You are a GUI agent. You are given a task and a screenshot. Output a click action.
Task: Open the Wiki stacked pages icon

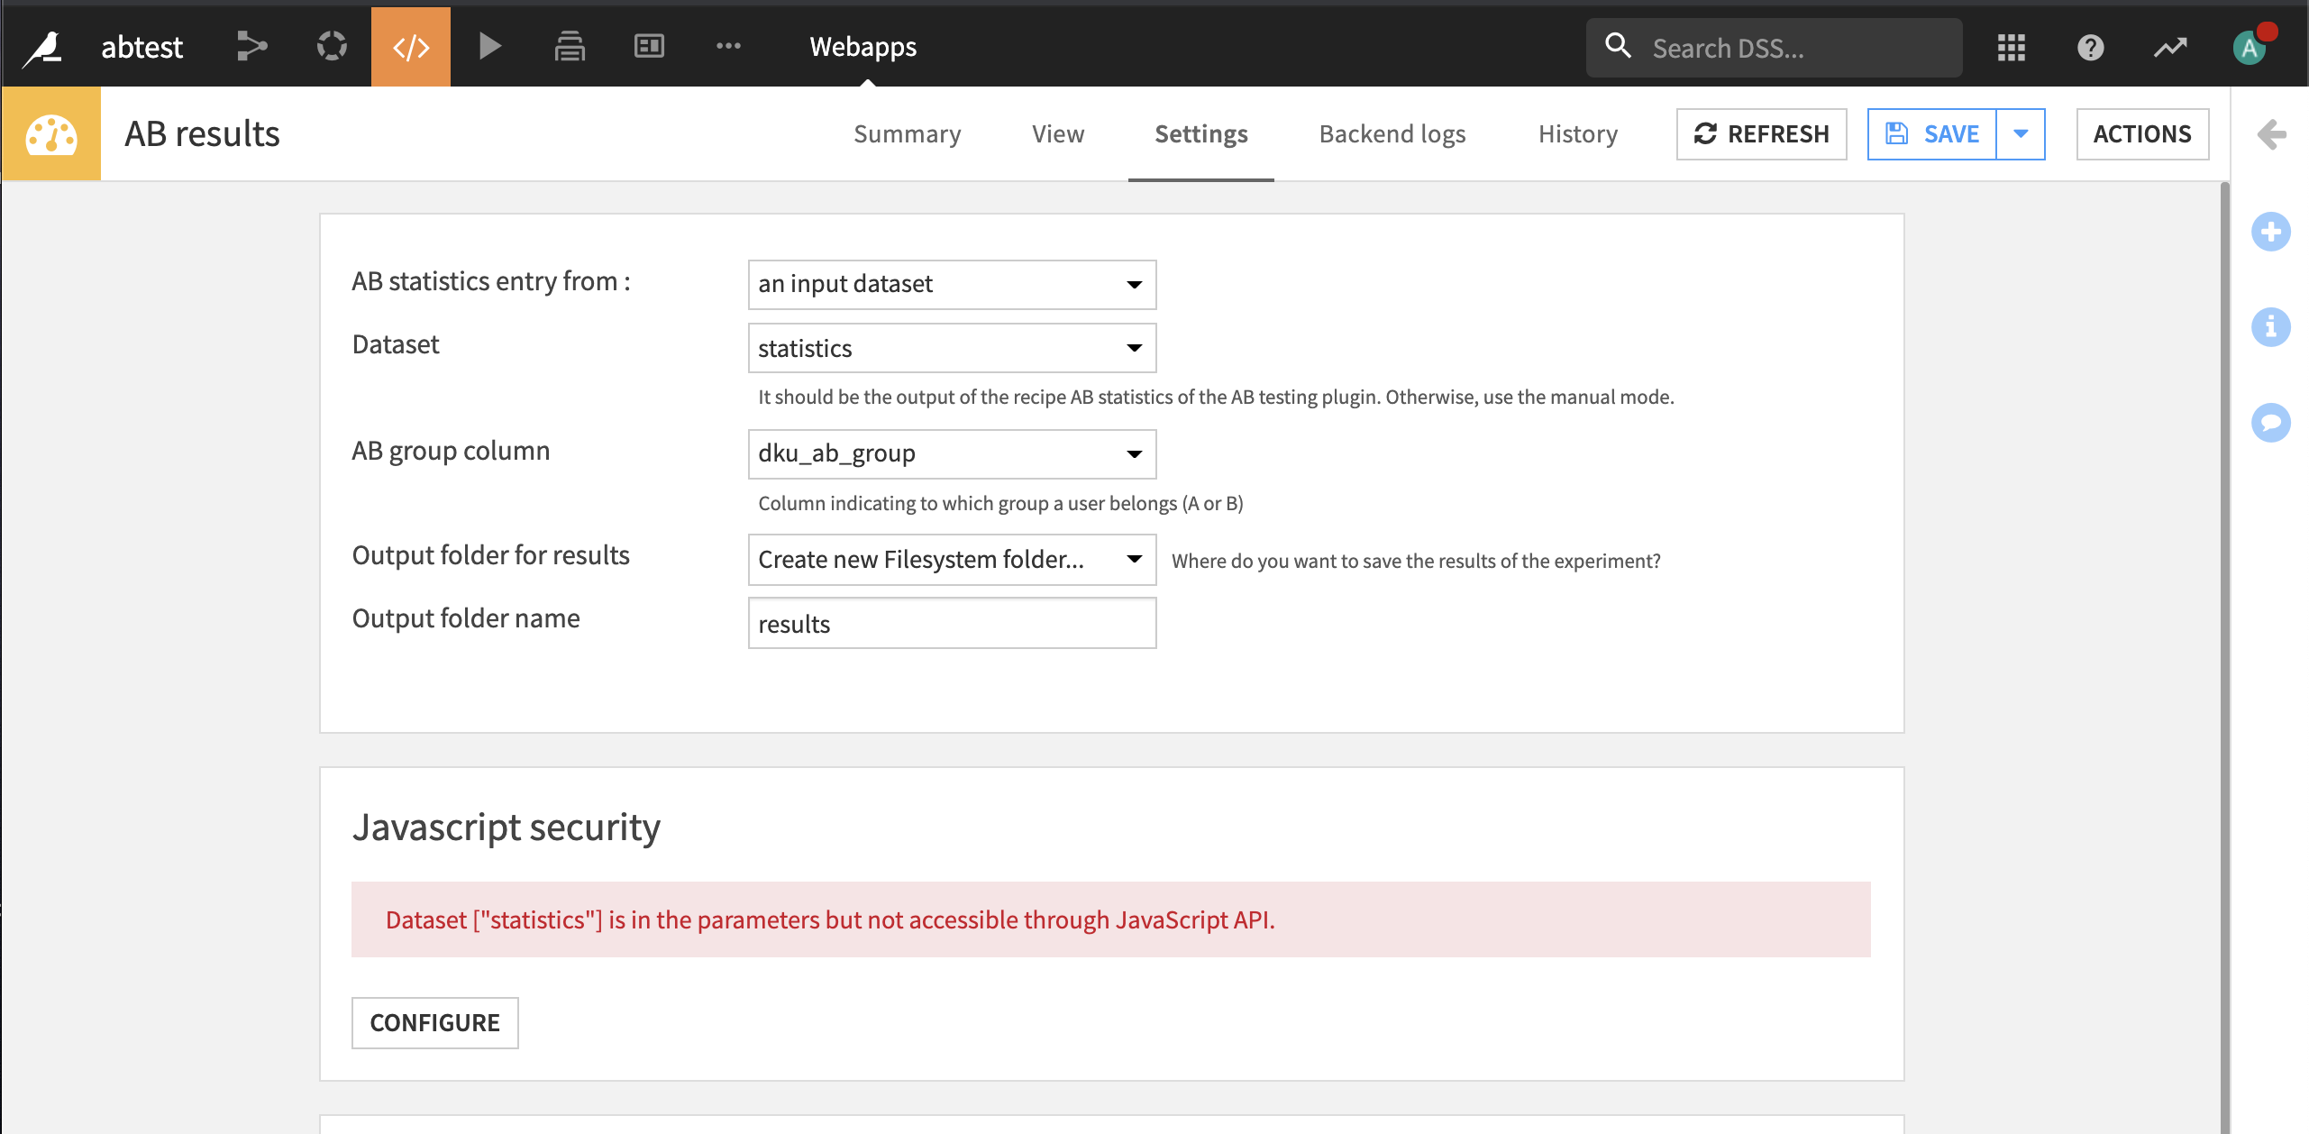(570, 46)
